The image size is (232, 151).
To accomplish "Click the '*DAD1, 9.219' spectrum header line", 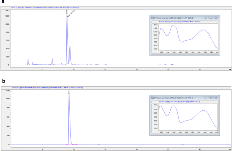I will pos(180,102).
